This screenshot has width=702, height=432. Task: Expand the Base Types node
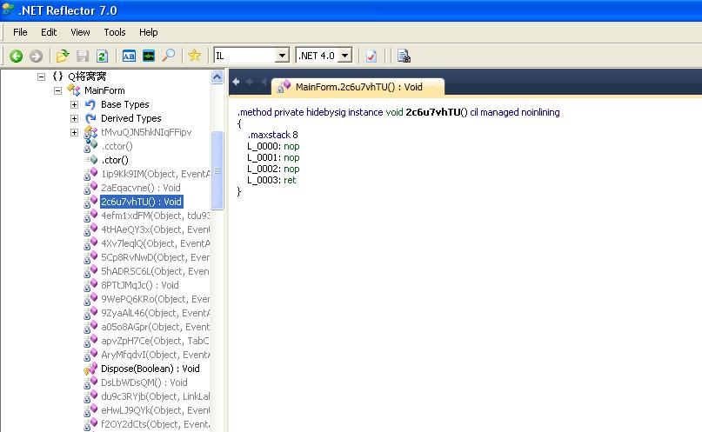click(x=74, y=104)
